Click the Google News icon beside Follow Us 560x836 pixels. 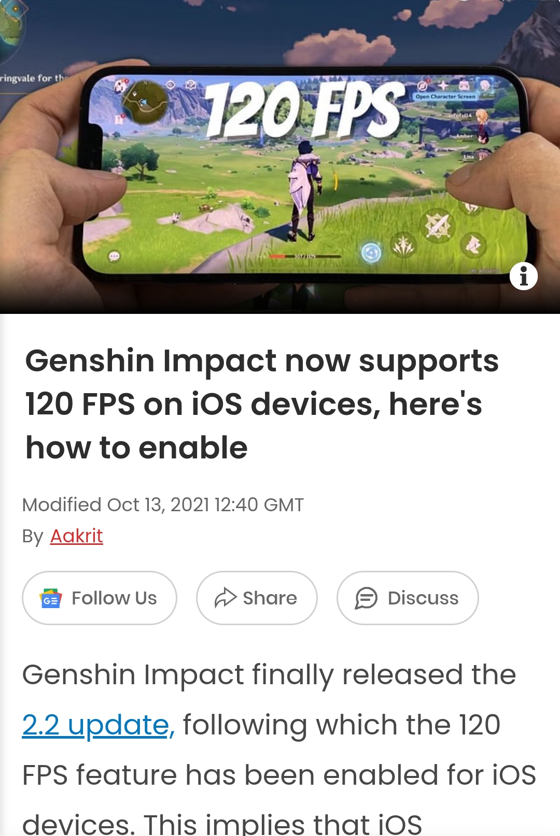[x=51, y=598]
